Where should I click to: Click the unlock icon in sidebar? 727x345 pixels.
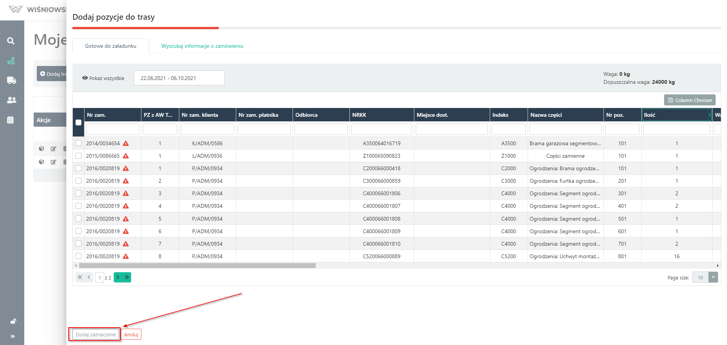click(x=13, y=321)
